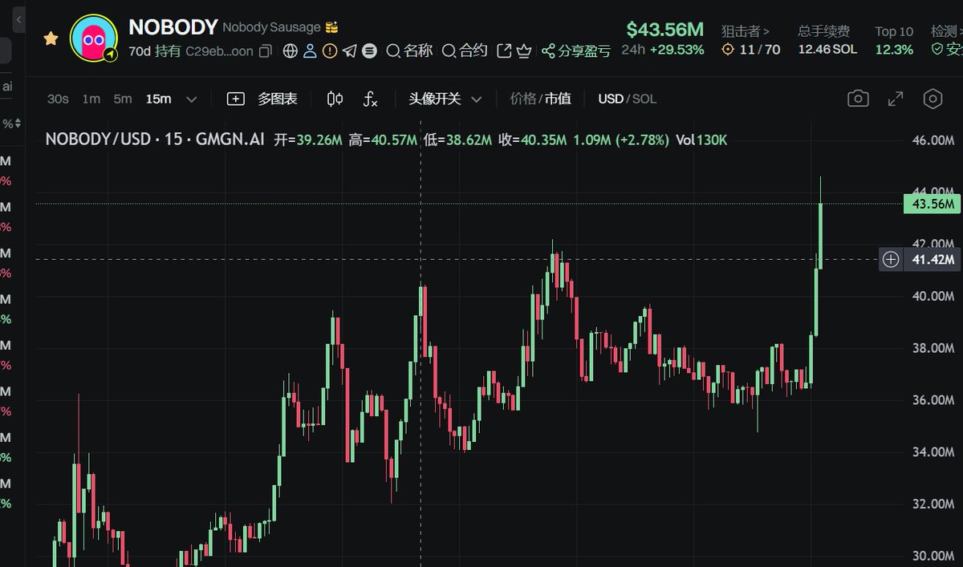Image resolution: width=963 pixels, height=567 pixels.
Task: Expand the 头像开关 dropdown
Action: pyautogui.click(x=445, y=99)
